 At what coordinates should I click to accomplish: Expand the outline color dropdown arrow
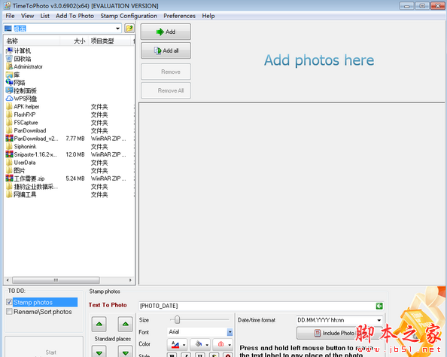click(230, 345)
